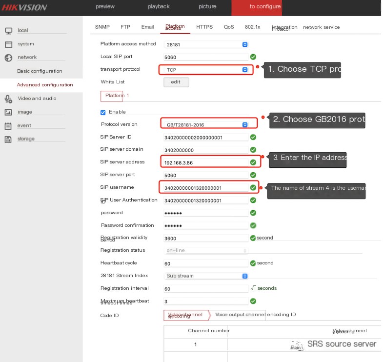
Task: Switch to the playback top menu
Action: 159,7
